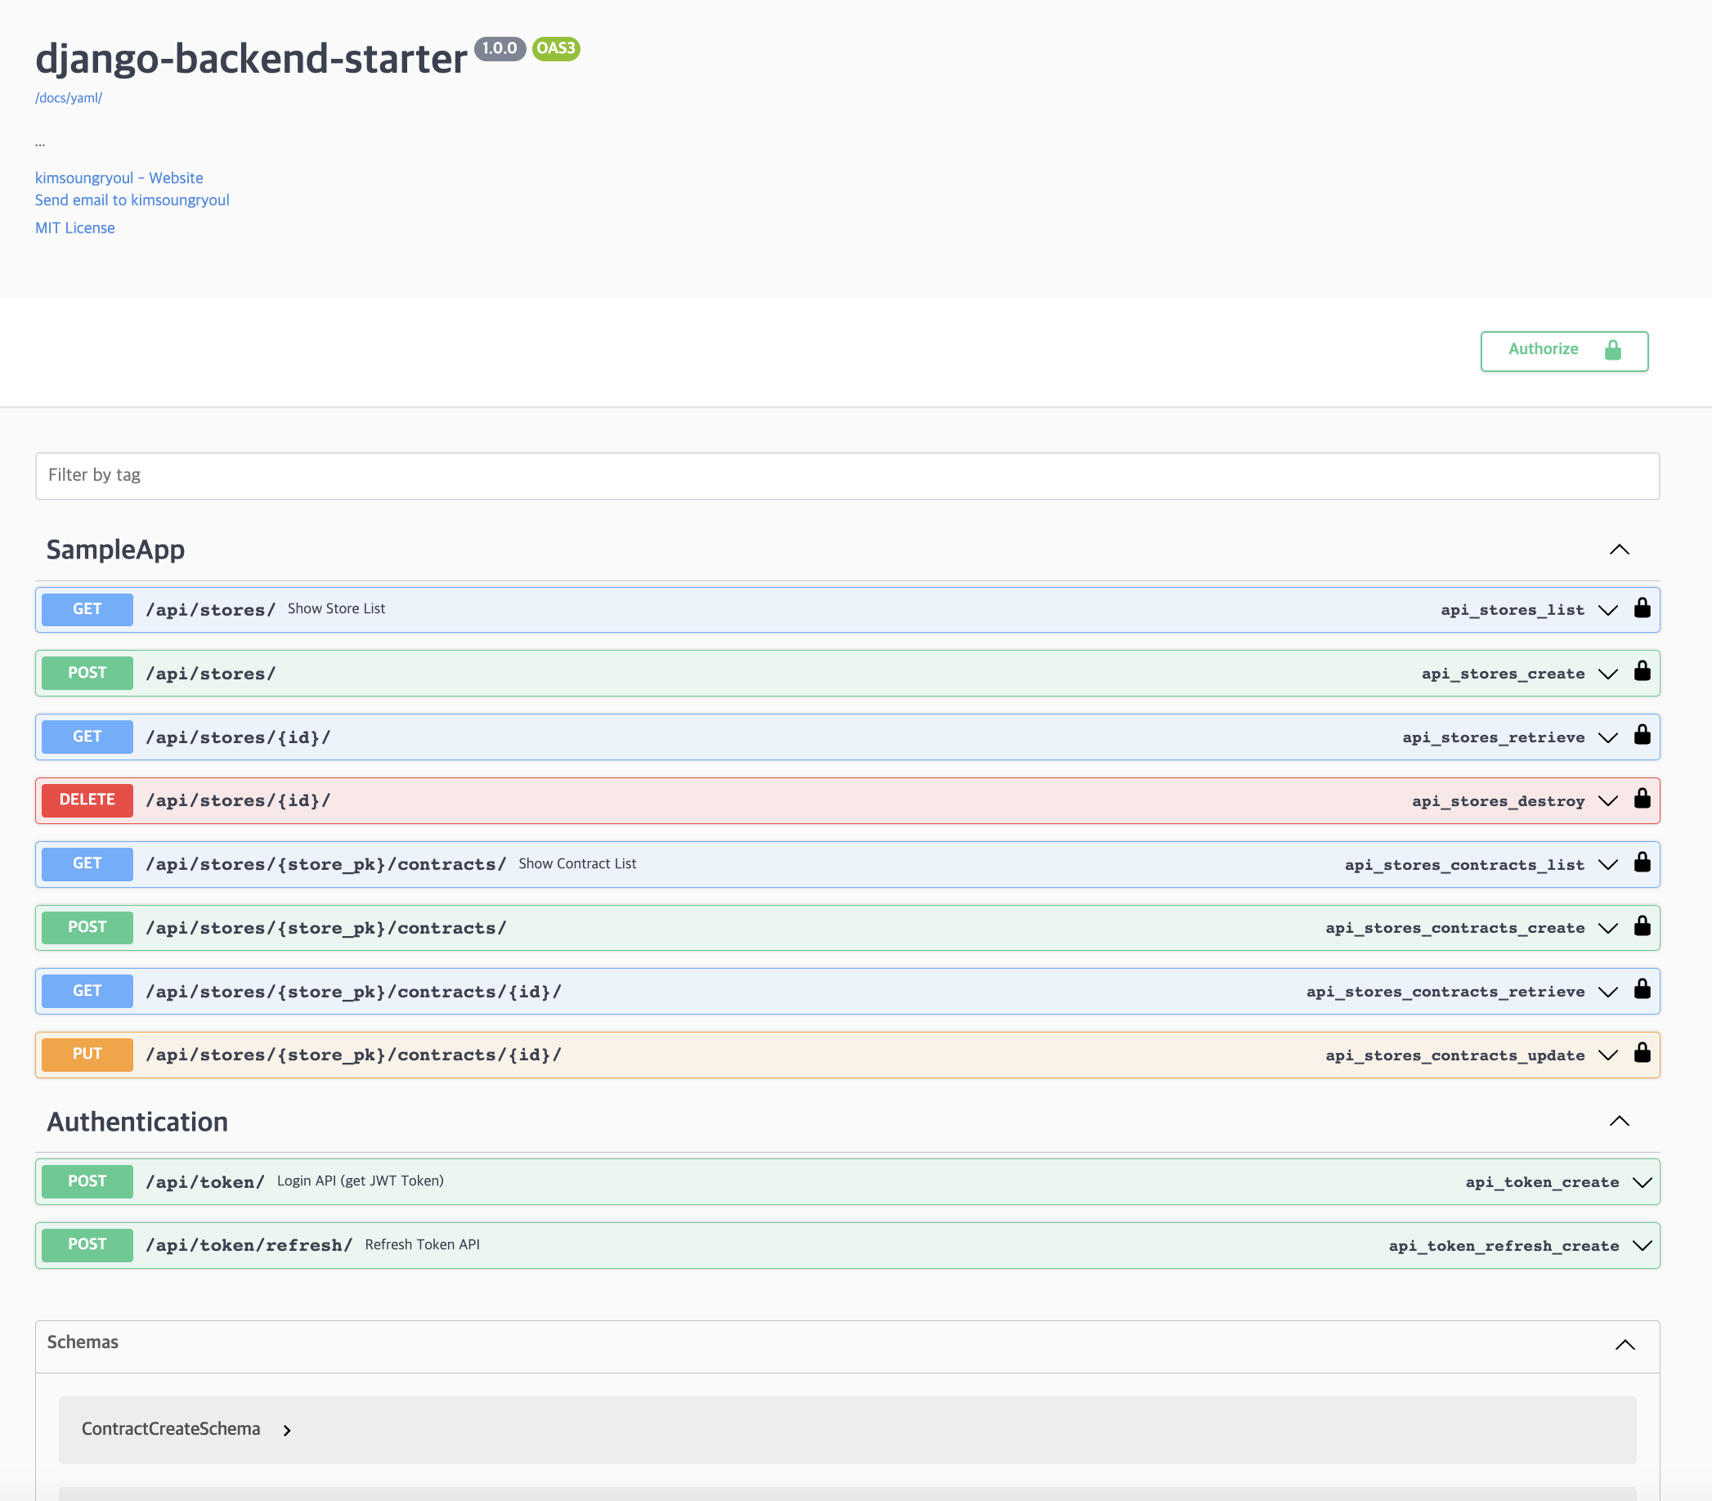Click lock icon on GET /api/stores/ row
1712x1501 pixels.
[1642, 609]
